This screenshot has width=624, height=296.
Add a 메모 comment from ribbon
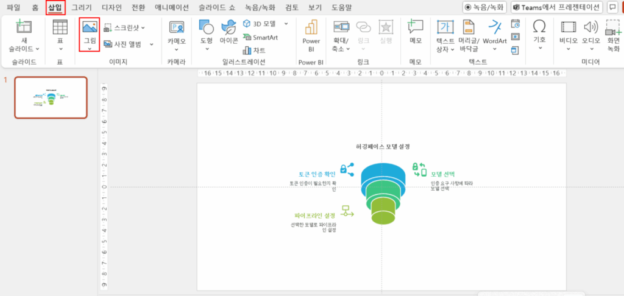(416, 32)
